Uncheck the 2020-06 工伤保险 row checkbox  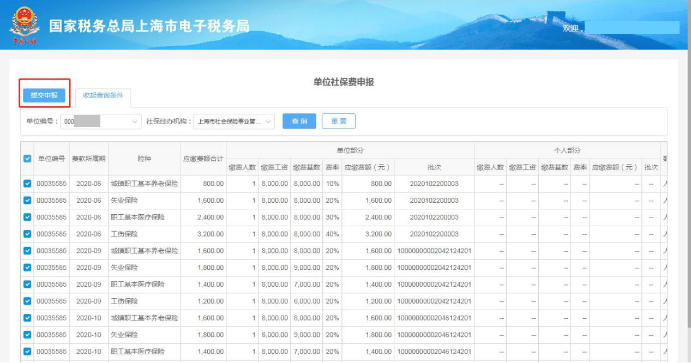point(27,234)
